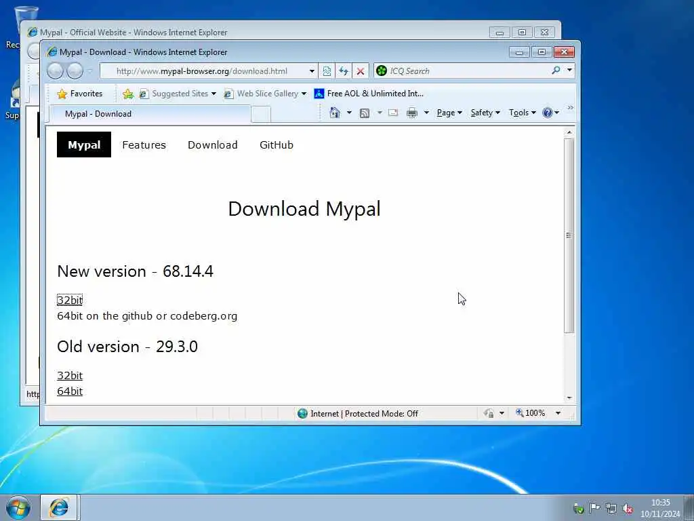Screen dimensions: 694x521
Task: Click the Internet Explorer taskbar button
Action: coord(60,507)
